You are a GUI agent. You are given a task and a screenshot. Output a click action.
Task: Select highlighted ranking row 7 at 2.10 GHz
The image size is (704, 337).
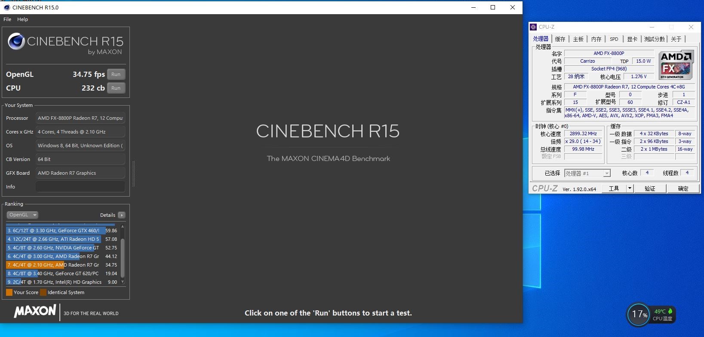tap(62, 265)
